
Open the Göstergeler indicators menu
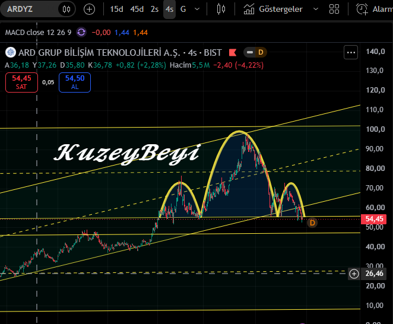click(x=281, y=9)
